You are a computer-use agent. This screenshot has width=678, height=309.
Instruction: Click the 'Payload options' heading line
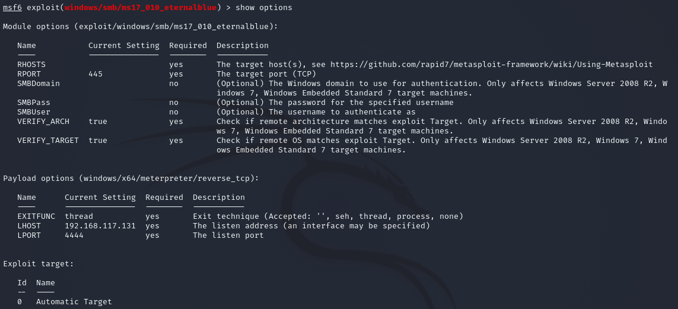pyautogui.click(x=130, y=179)
